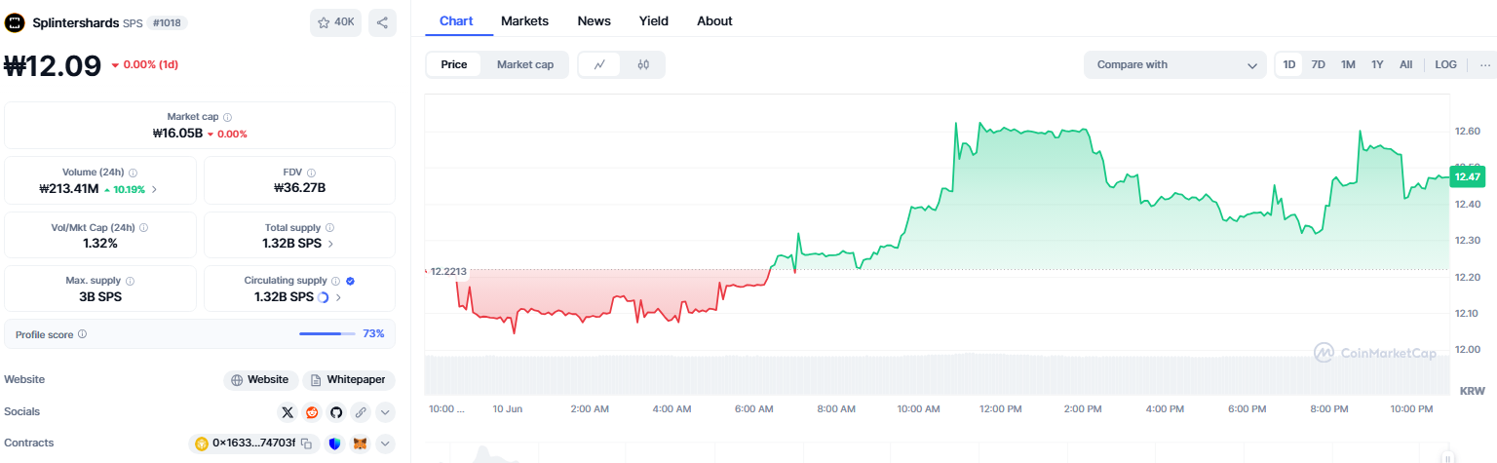This screenshot has width=1497, height=463.
Task: Set chart range to 1D
Action: coord(1289,64)
